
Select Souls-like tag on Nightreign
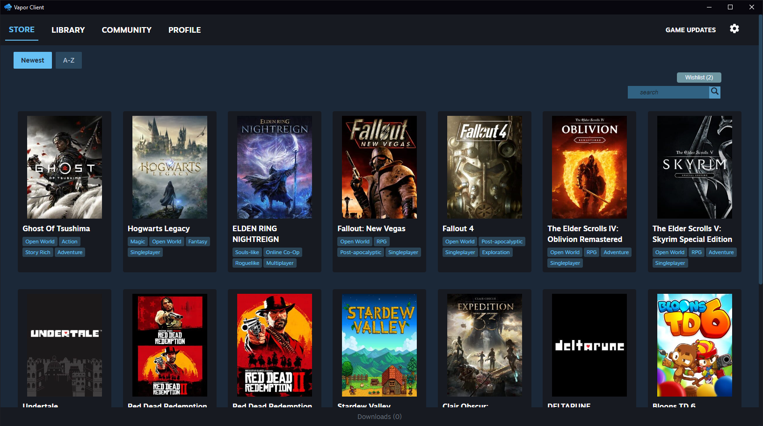tap(247, 252)
